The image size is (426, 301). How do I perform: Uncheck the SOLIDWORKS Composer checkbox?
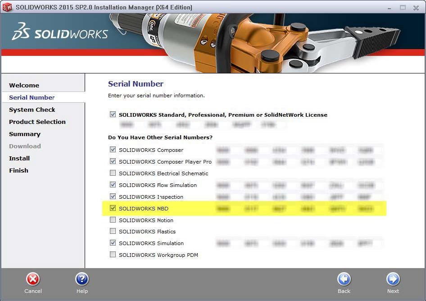[x=113, y=150]
